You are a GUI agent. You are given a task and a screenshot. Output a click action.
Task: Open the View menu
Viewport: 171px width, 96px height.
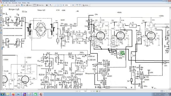coord(10,3)
